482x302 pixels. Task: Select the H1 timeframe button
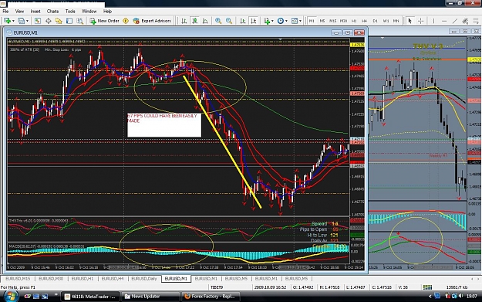[x=354, y=21]
